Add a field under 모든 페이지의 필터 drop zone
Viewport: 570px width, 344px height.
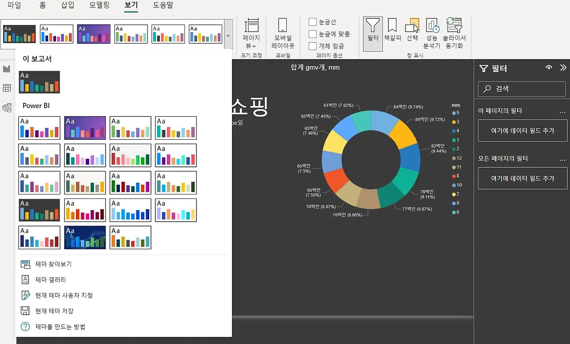(522, 178)
